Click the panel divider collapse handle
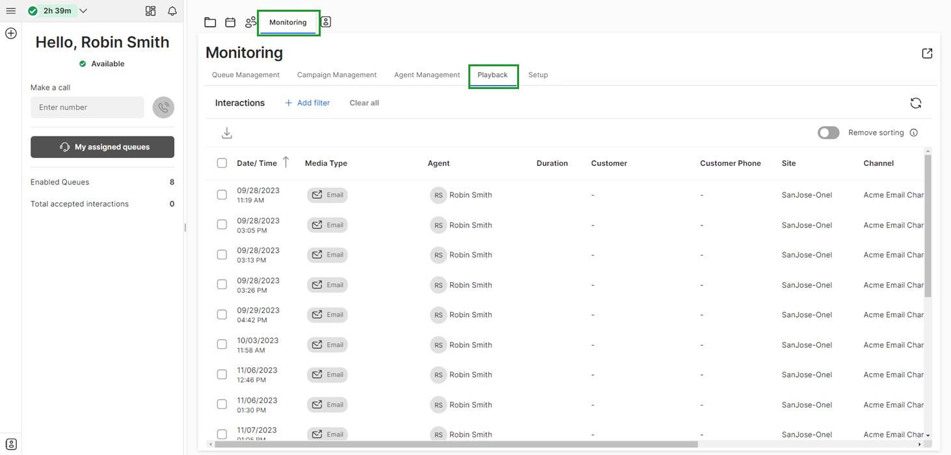951x455 pixels. 185,227
